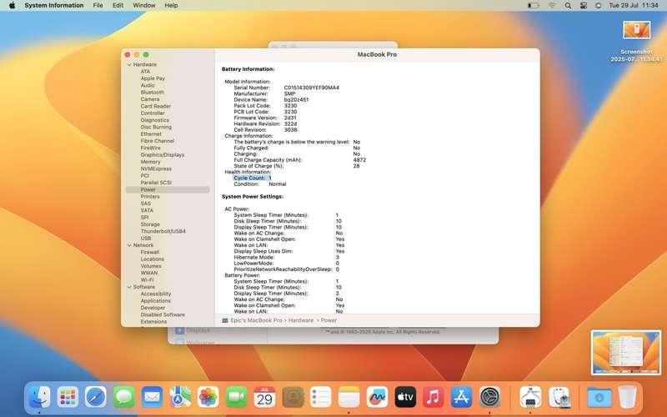Open Contacts app in the Dock

[x=293, y=398]
